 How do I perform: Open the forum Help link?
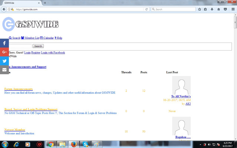[x=59, y=38]
